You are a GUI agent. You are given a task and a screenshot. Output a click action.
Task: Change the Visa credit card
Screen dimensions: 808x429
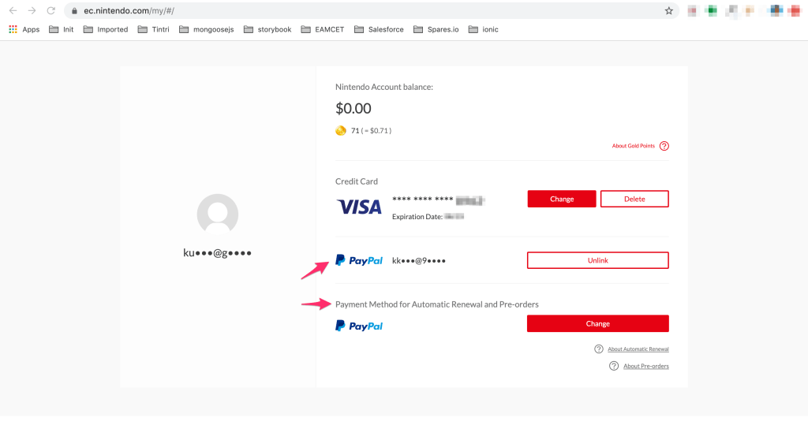click(562, 199)
